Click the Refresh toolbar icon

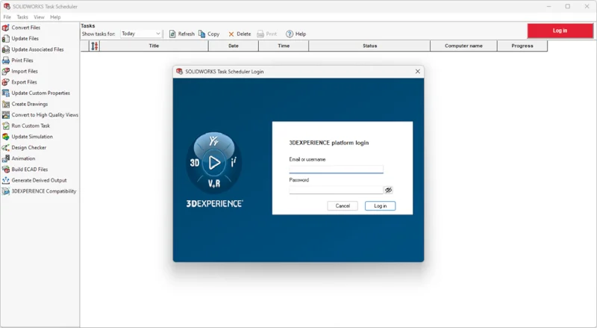173,34
